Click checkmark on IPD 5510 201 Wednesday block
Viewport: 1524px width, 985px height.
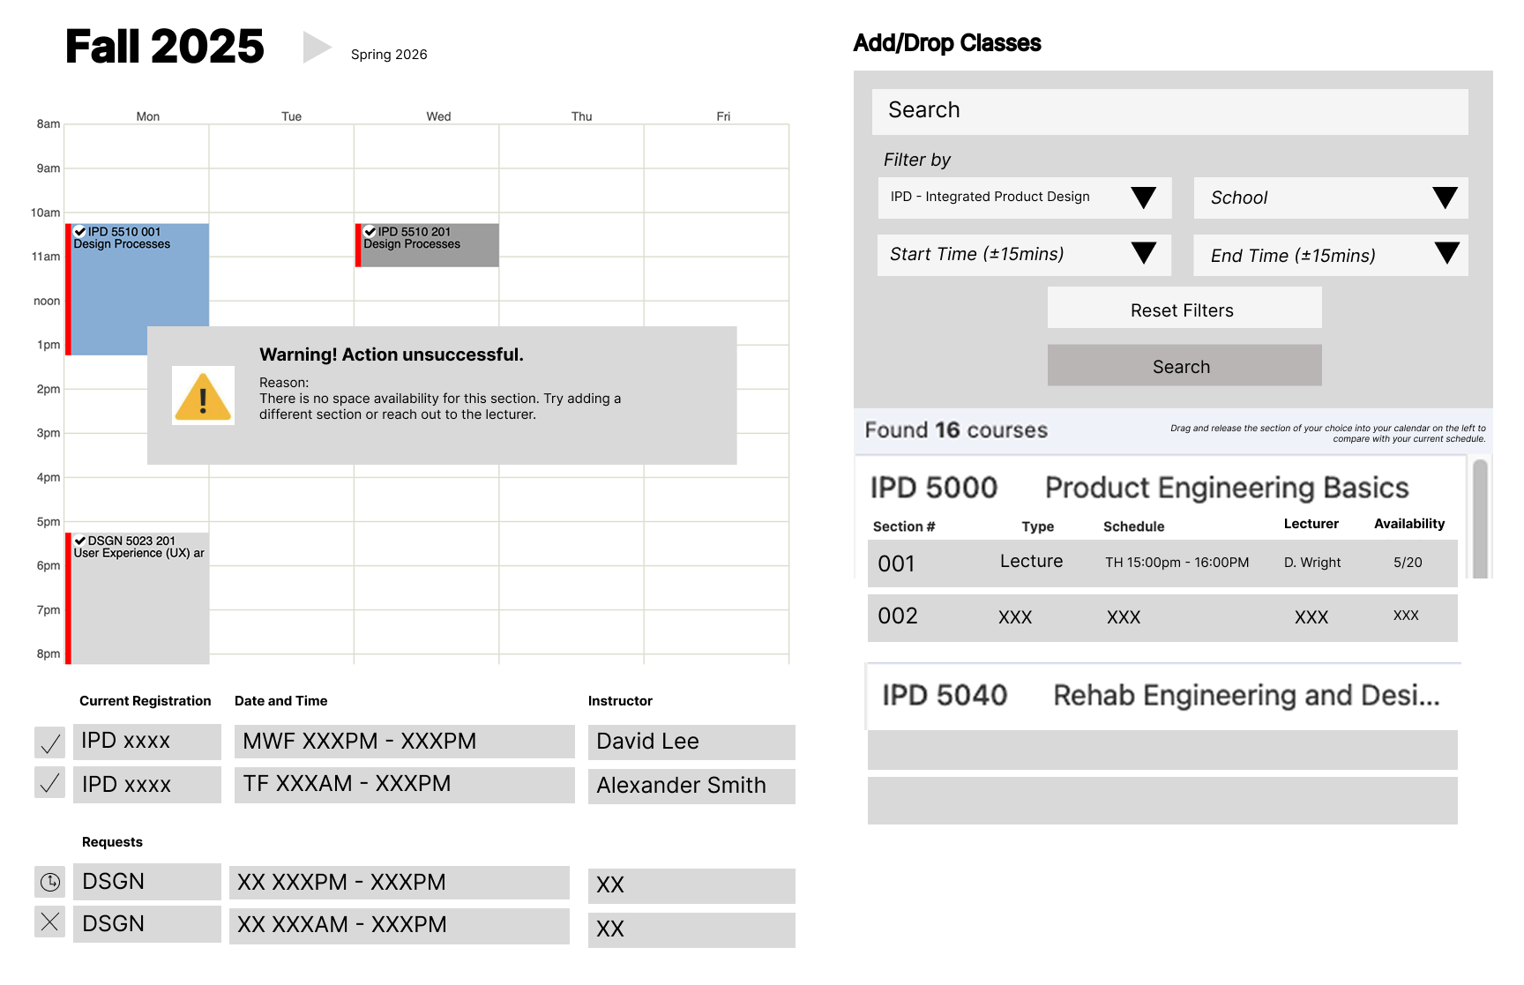pyautogui.click(x=370, y=232)
